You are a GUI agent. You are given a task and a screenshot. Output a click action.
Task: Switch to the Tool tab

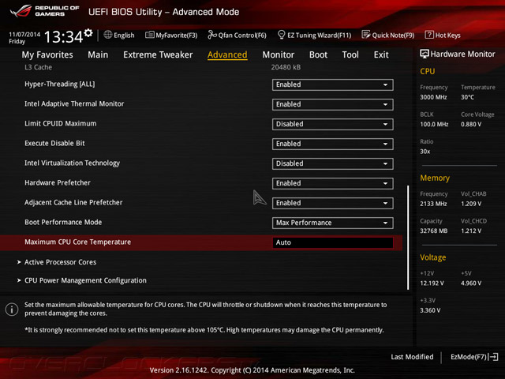(x=350, y=54)
